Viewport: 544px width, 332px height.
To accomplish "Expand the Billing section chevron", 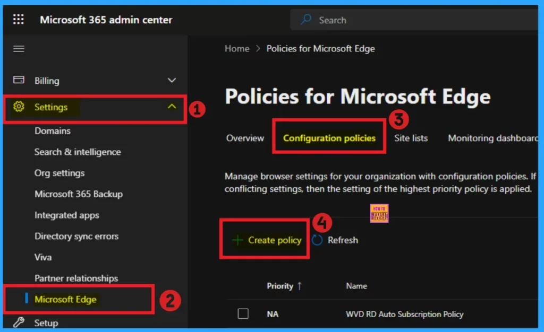I will 172,80.
